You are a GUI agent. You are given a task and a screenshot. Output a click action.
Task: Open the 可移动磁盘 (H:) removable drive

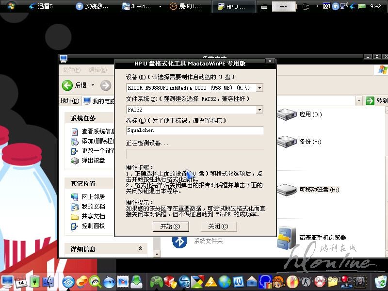(x=286, y=189)
